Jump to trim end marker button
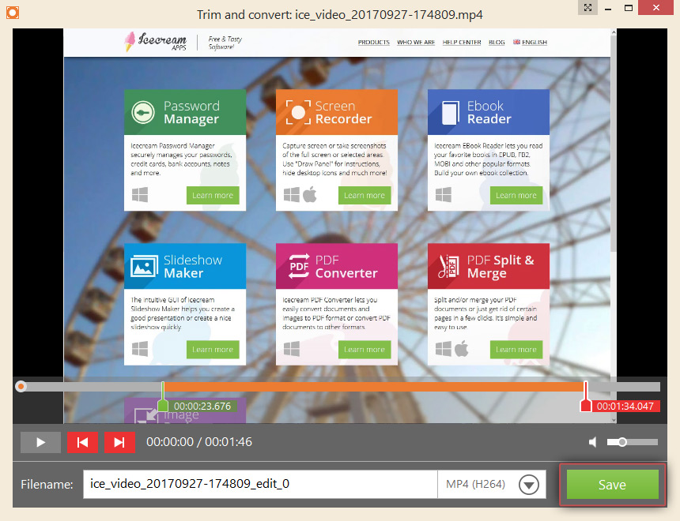Image resolution: width=680 pixels, height=521 pixels. (x=119, y=442)
